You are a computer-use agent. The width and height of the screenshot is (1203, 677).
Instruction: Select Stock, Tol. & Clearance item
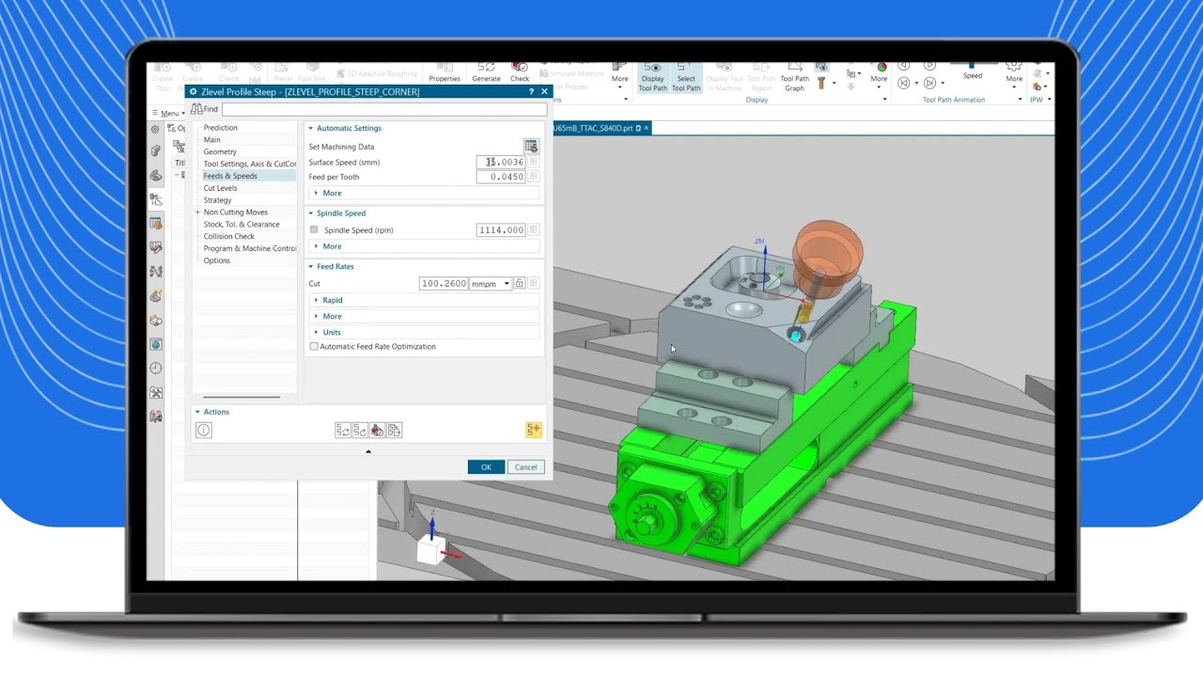[x=242, y=225]
